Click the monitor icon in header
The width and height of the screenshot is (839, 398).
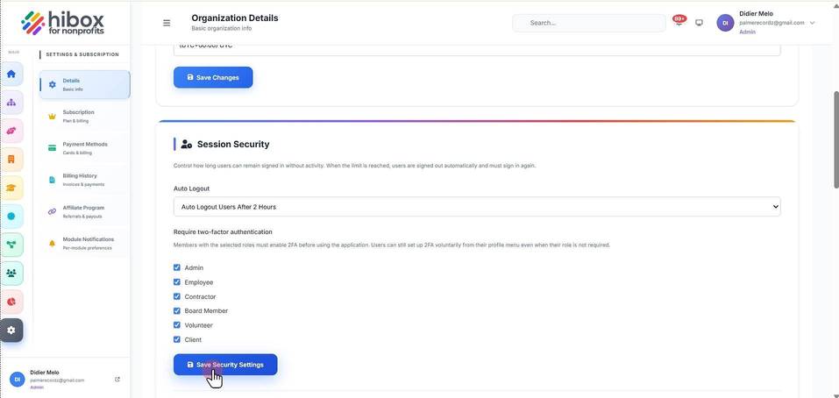[699, 23]
